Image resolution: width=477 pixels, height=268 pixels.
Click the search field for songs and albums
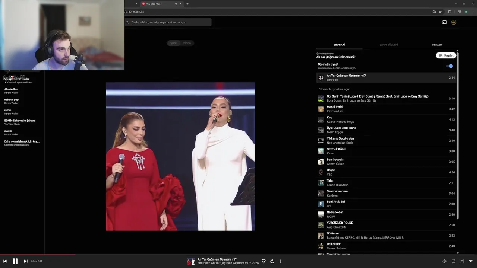[x=168, y=22]
